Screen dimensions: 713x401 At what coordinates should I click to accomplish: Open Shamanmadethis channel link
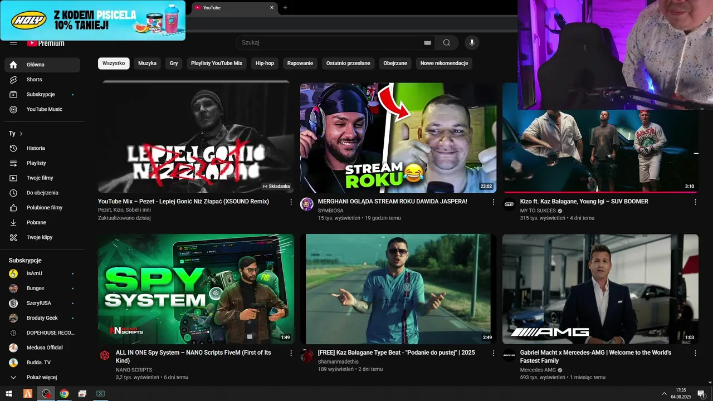click(338, 361)
